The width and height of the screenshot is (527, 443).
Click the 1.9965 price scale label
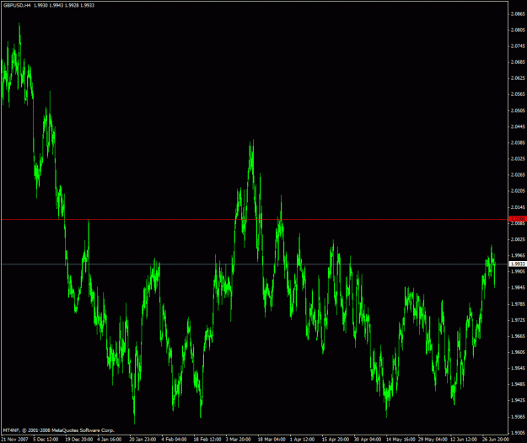[518, 255]
